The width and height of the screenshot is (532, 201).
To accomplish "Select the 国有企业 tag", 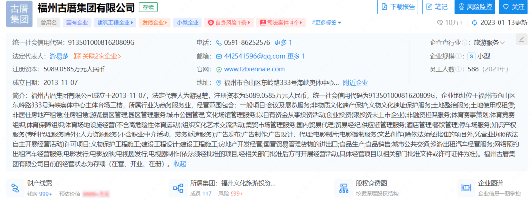I will tap(77, 22).
